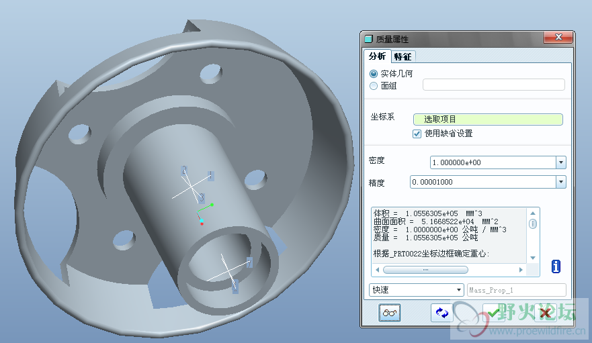Select the 实体几何 radio button
The image size is (592, 343).
coord(374,74)
